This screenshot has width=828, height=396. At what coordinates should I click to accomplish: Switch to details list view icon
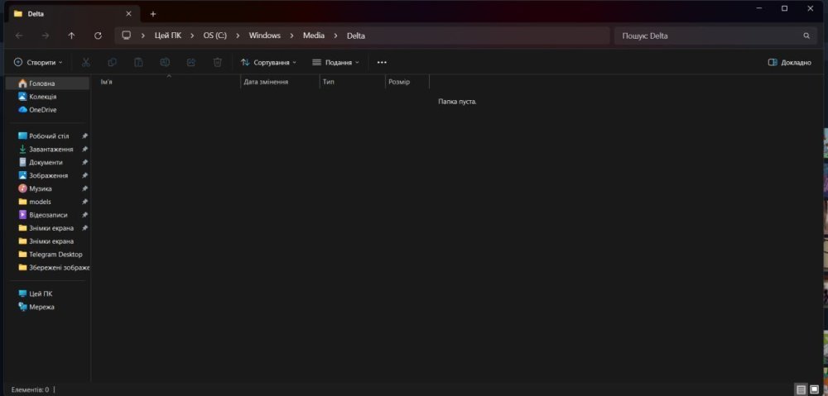tap(801, 389)
